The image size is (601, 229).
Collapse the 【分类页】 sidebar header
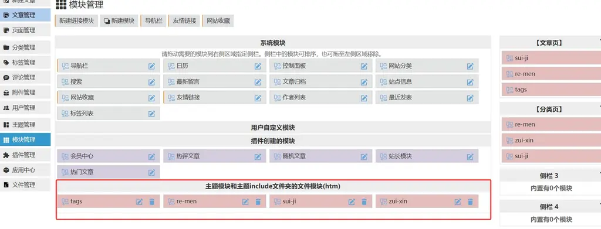551,109
